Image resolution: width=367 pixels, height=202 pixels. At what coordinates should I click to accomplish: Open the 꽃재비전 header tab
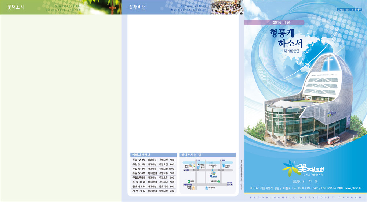(137, 7)
